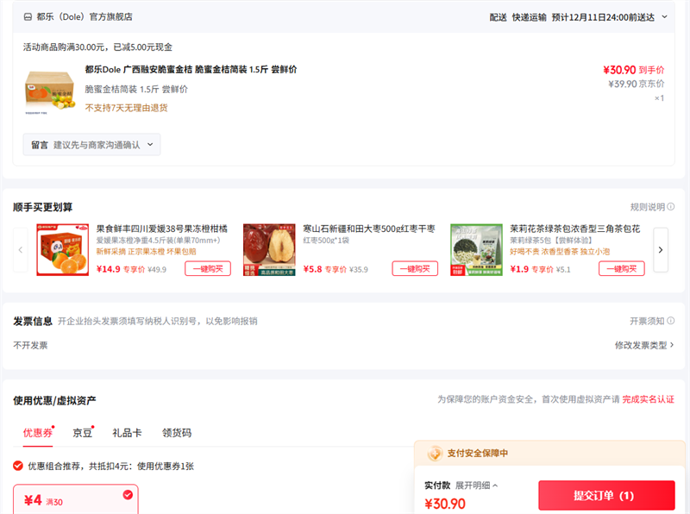Viewport: 690px width, 514px height.
Task: Switch to the 京豆 tab
Action: (x=82, y=433)
